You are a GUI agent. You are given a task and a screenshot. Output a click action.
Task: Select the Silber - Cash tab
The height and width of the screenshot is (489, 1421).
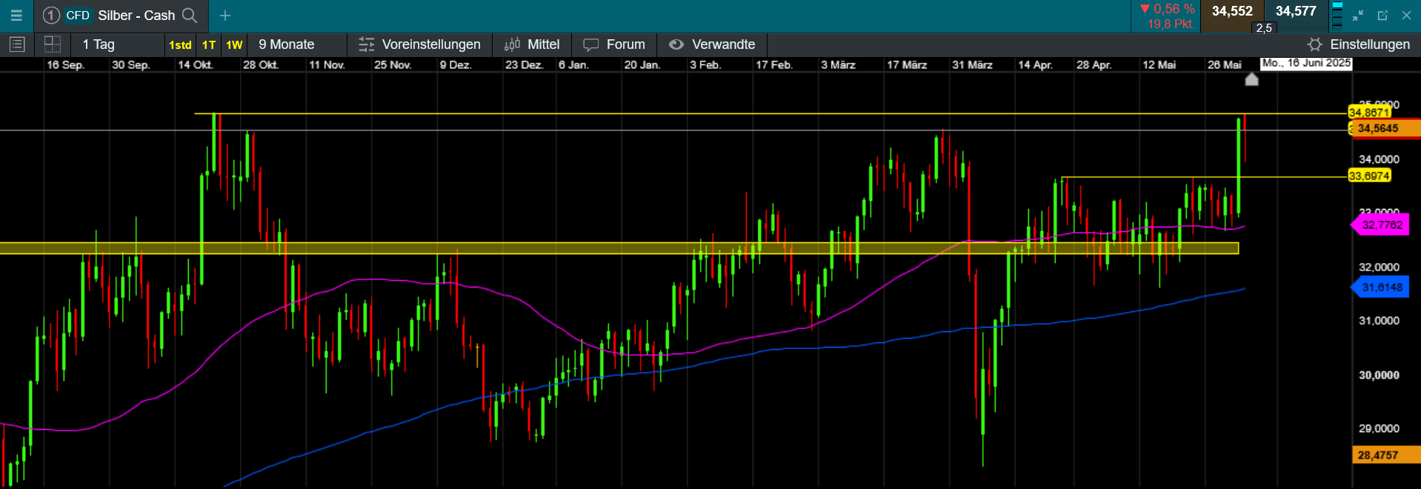[121, 16]
